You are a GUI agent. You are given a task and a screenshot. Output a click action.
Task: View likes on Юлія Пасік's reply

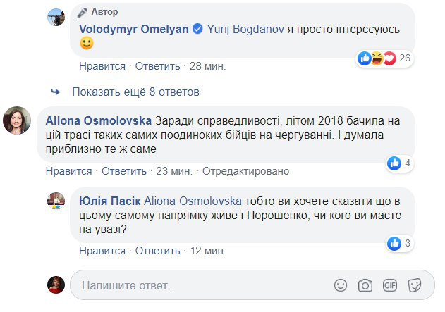click(x=399, y=244)
